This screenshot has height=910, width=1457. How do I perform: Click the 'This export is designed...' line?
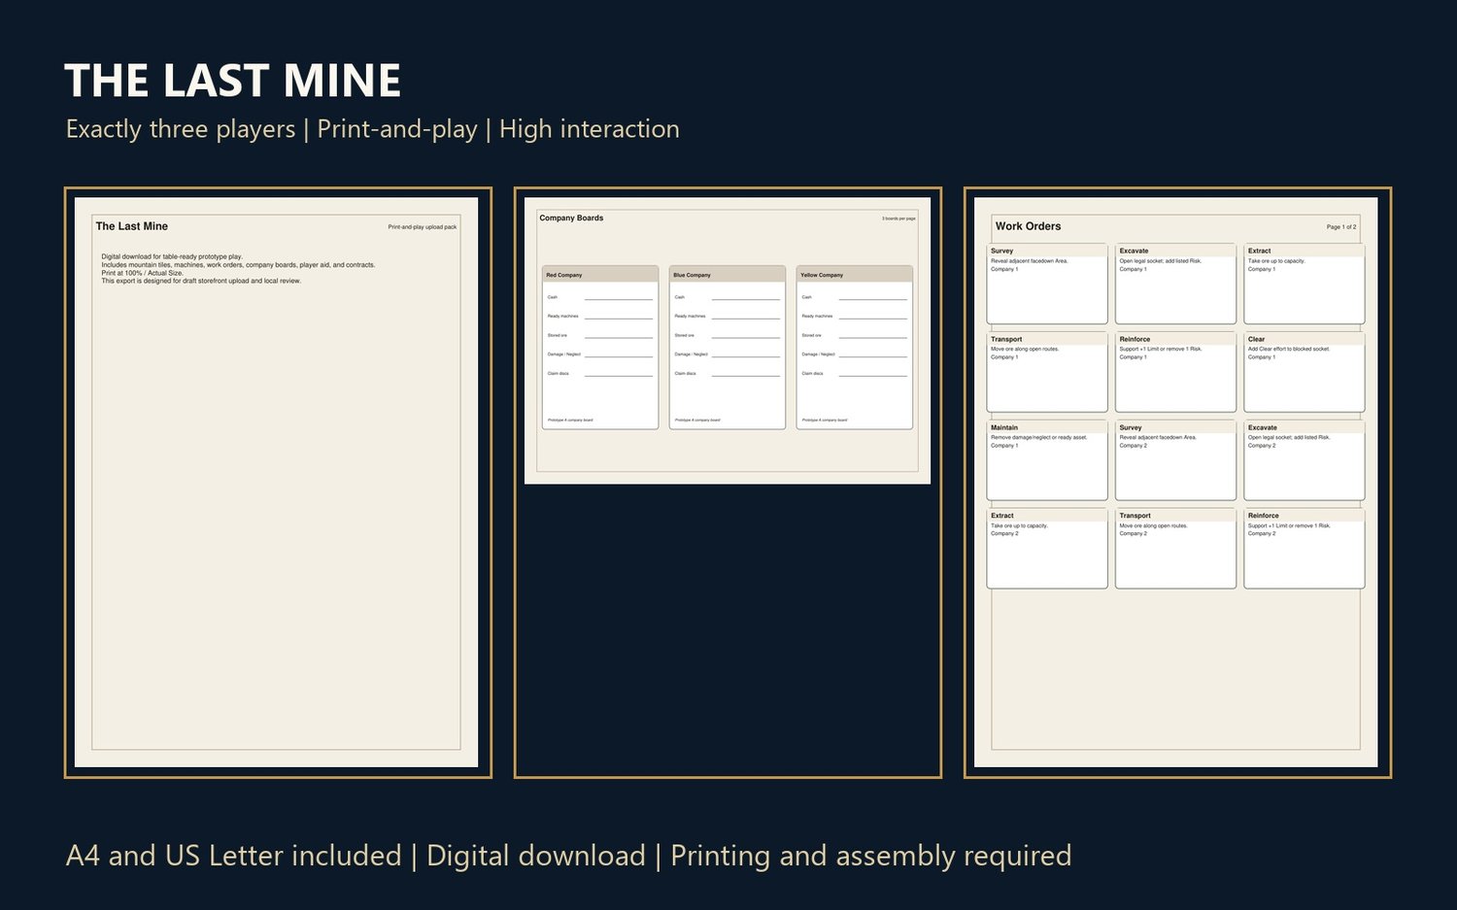click(x=201, y=281)
